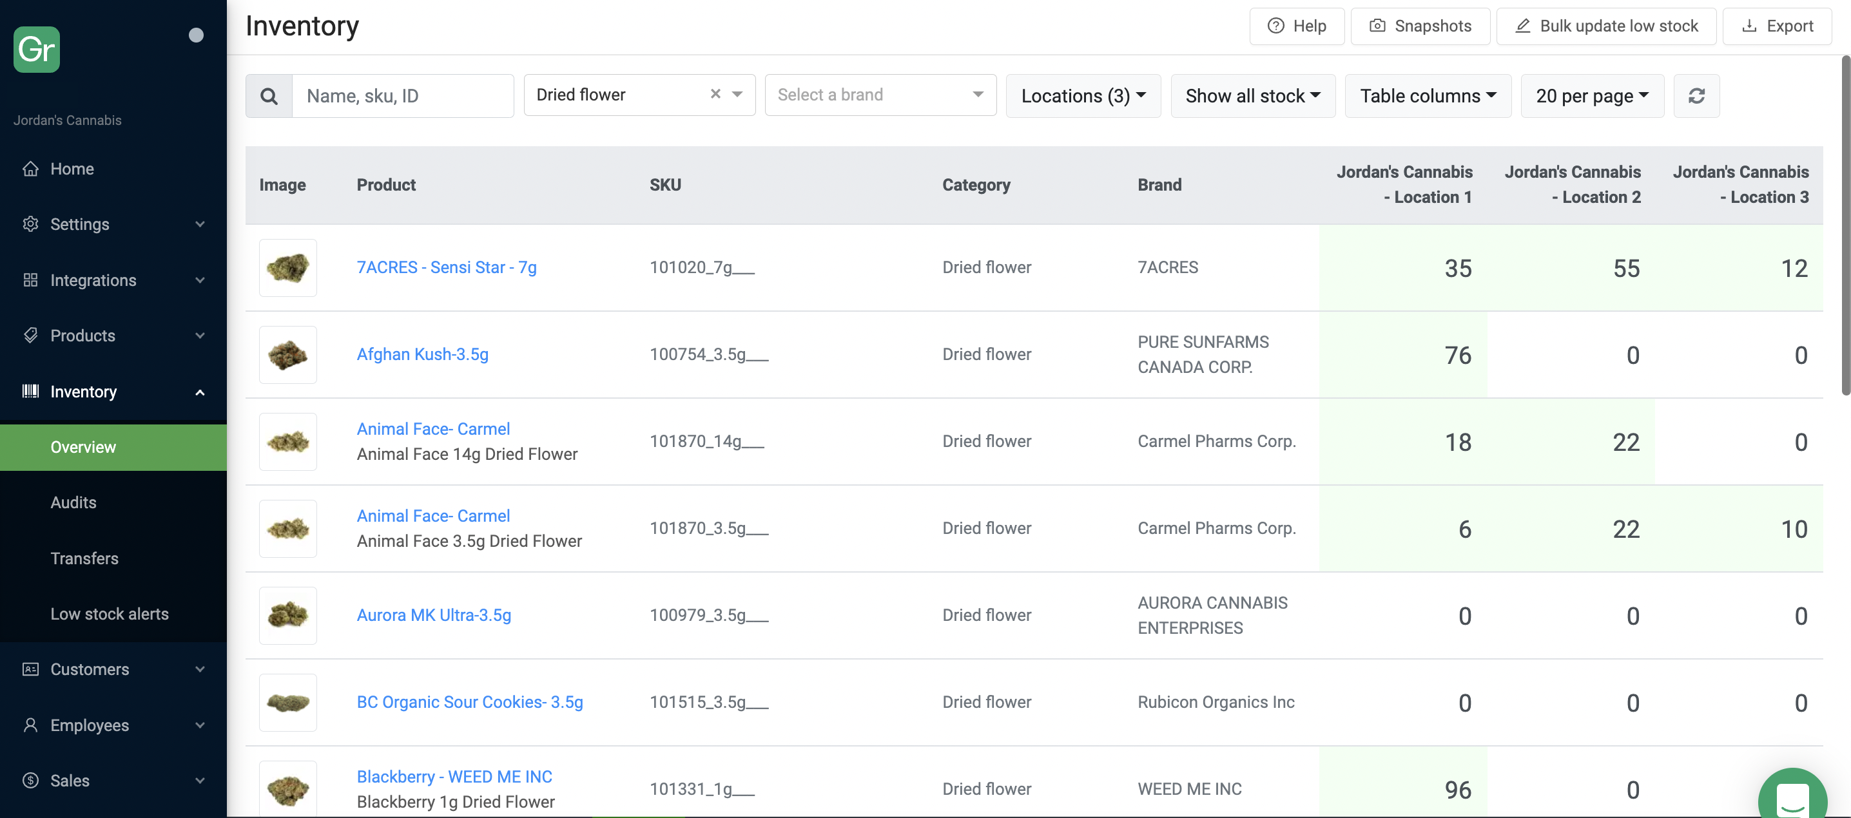Click the Inventory barcode icon
This screenshot has width=1851, height=818.
30,392
